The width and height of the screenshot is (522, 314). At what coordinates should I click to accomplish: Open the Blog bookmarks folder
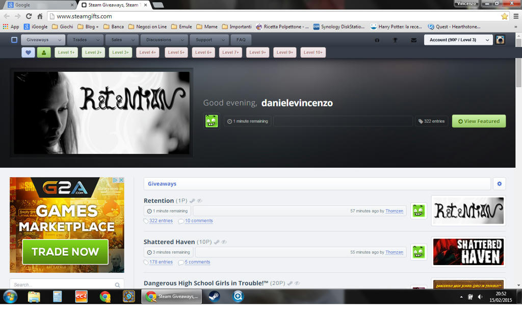pos(88,27)
